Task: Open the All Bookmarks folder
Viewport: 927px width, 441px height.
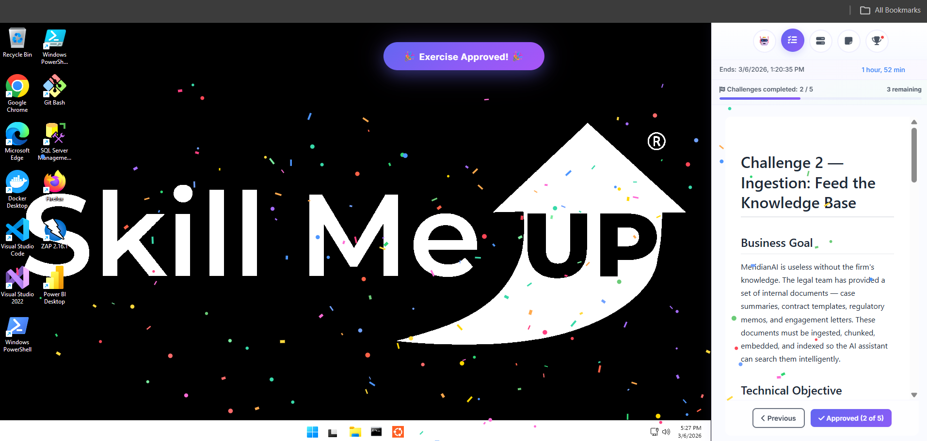Action: (890, 10)
